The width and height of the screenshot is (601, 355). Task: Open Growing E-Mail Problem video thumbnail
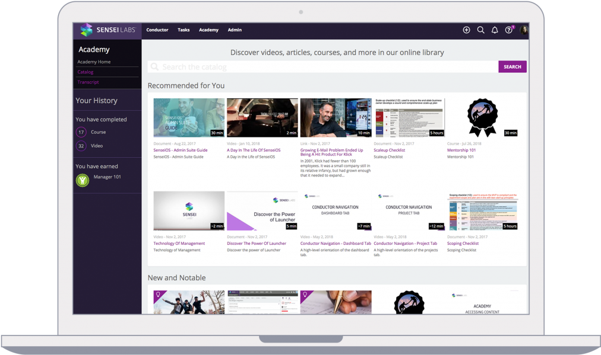click(x=336, y=117)
